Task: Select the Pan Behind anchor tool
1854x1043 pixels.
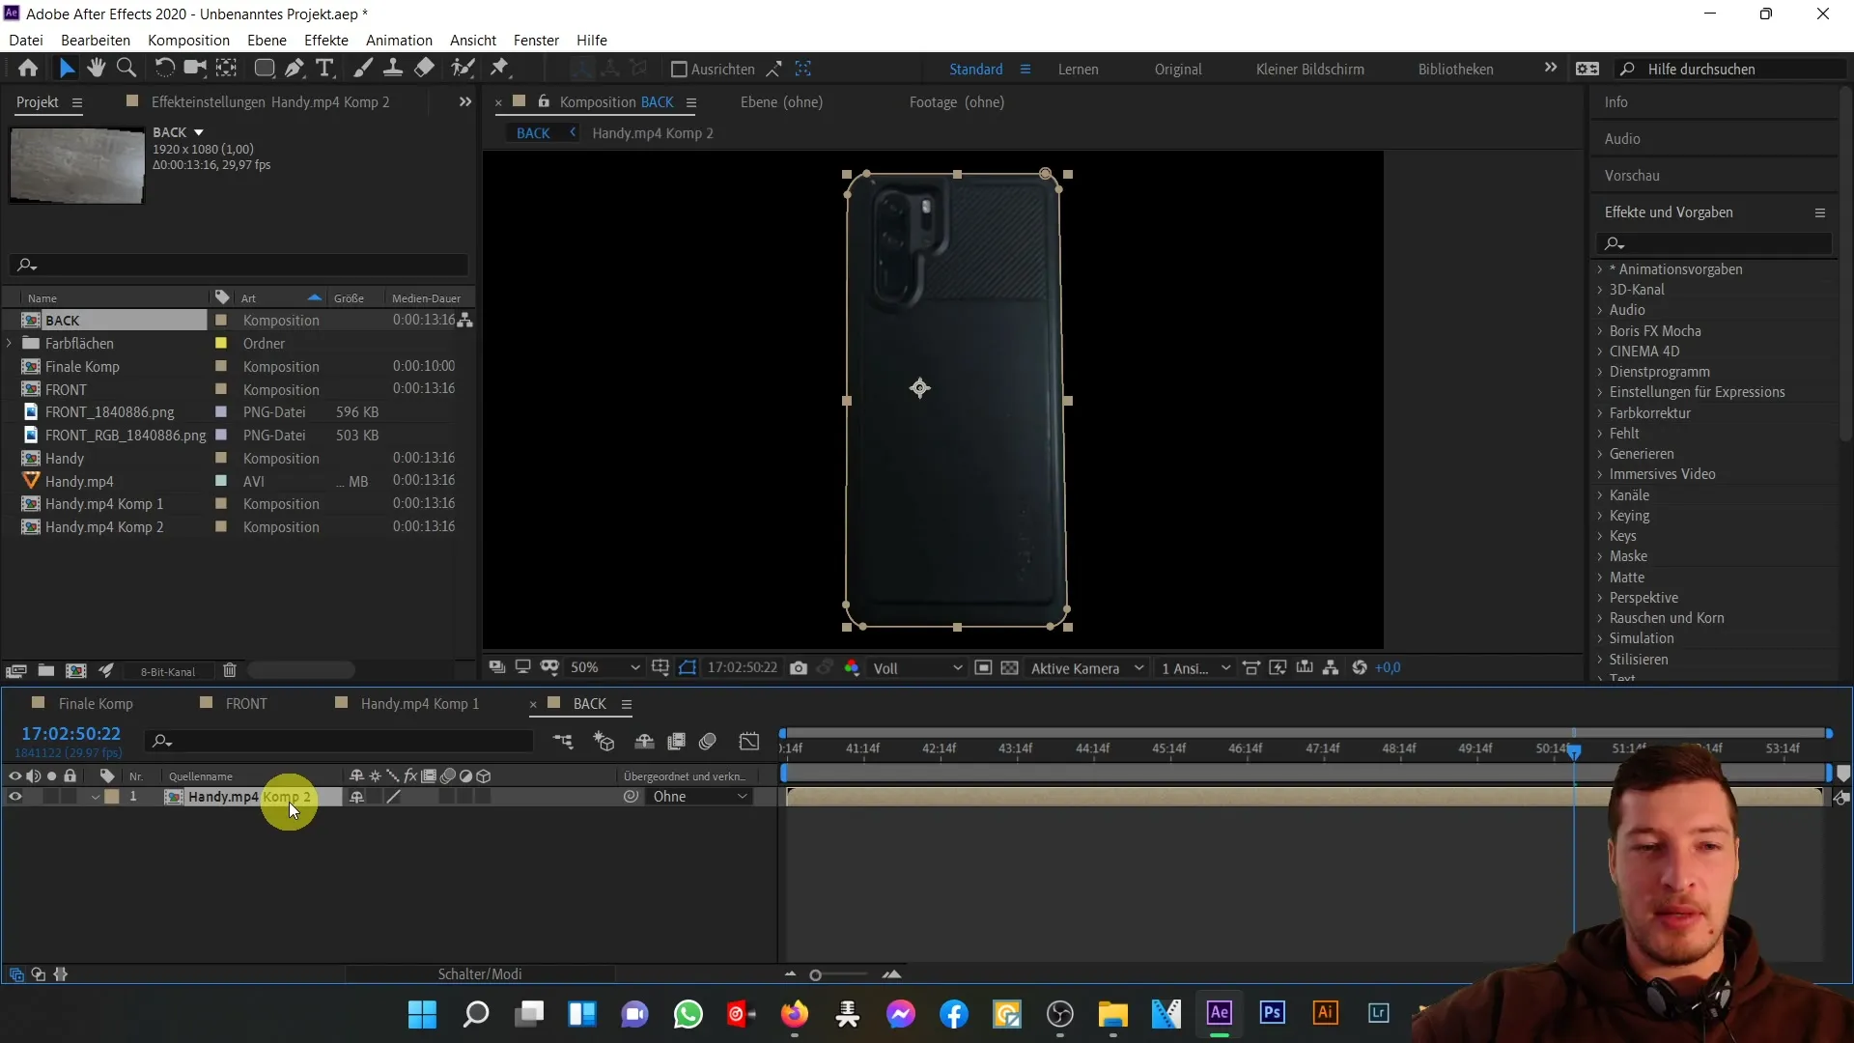Action: (x=226, y=69)
